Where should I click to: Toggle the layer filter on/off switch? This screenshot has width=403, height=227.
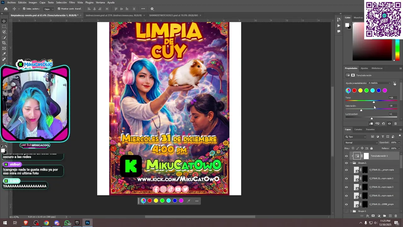click(x=400, y=136)
